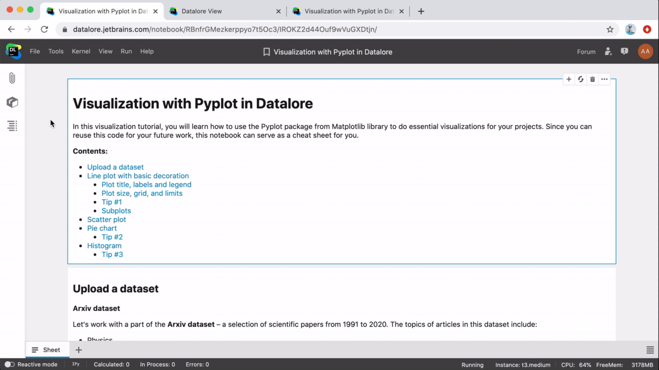Image resolution: width=659 pixels, height=370 pixels.
Task: Click the Datalore logo icon
Action: coord(13,51)
